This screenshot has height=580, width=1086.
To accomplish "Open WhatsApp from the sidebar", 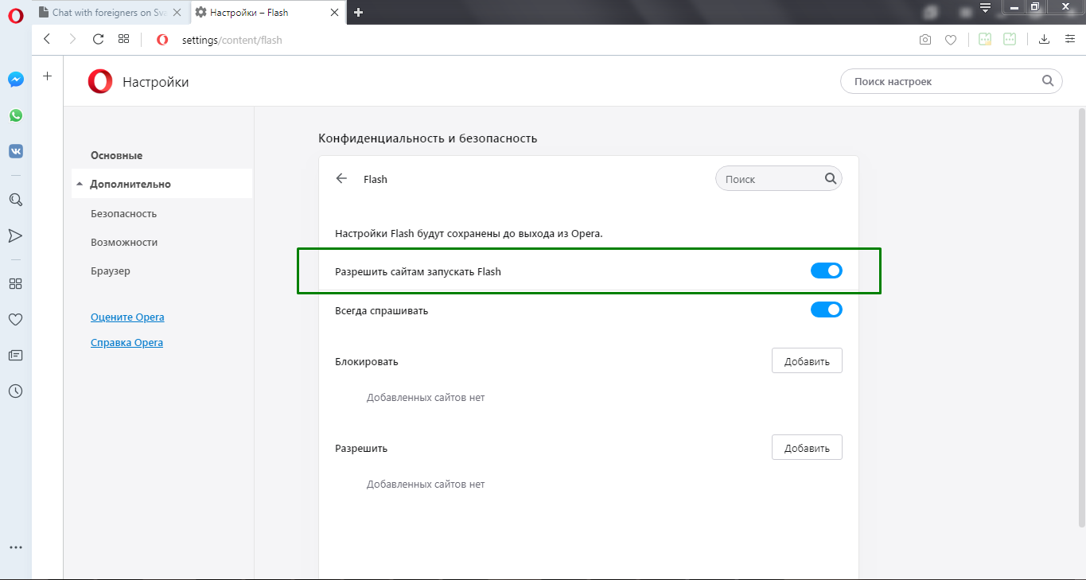I will click(16, 115).
